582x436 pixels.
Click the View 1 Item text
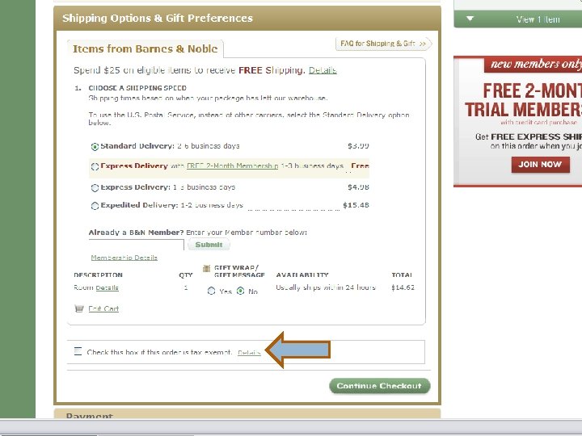[538, 19]
